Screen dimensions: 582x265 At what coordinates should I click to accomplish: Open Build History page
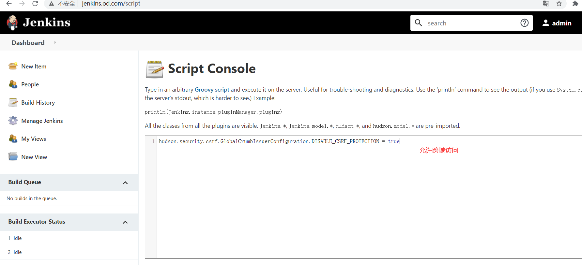coord(38,103)
